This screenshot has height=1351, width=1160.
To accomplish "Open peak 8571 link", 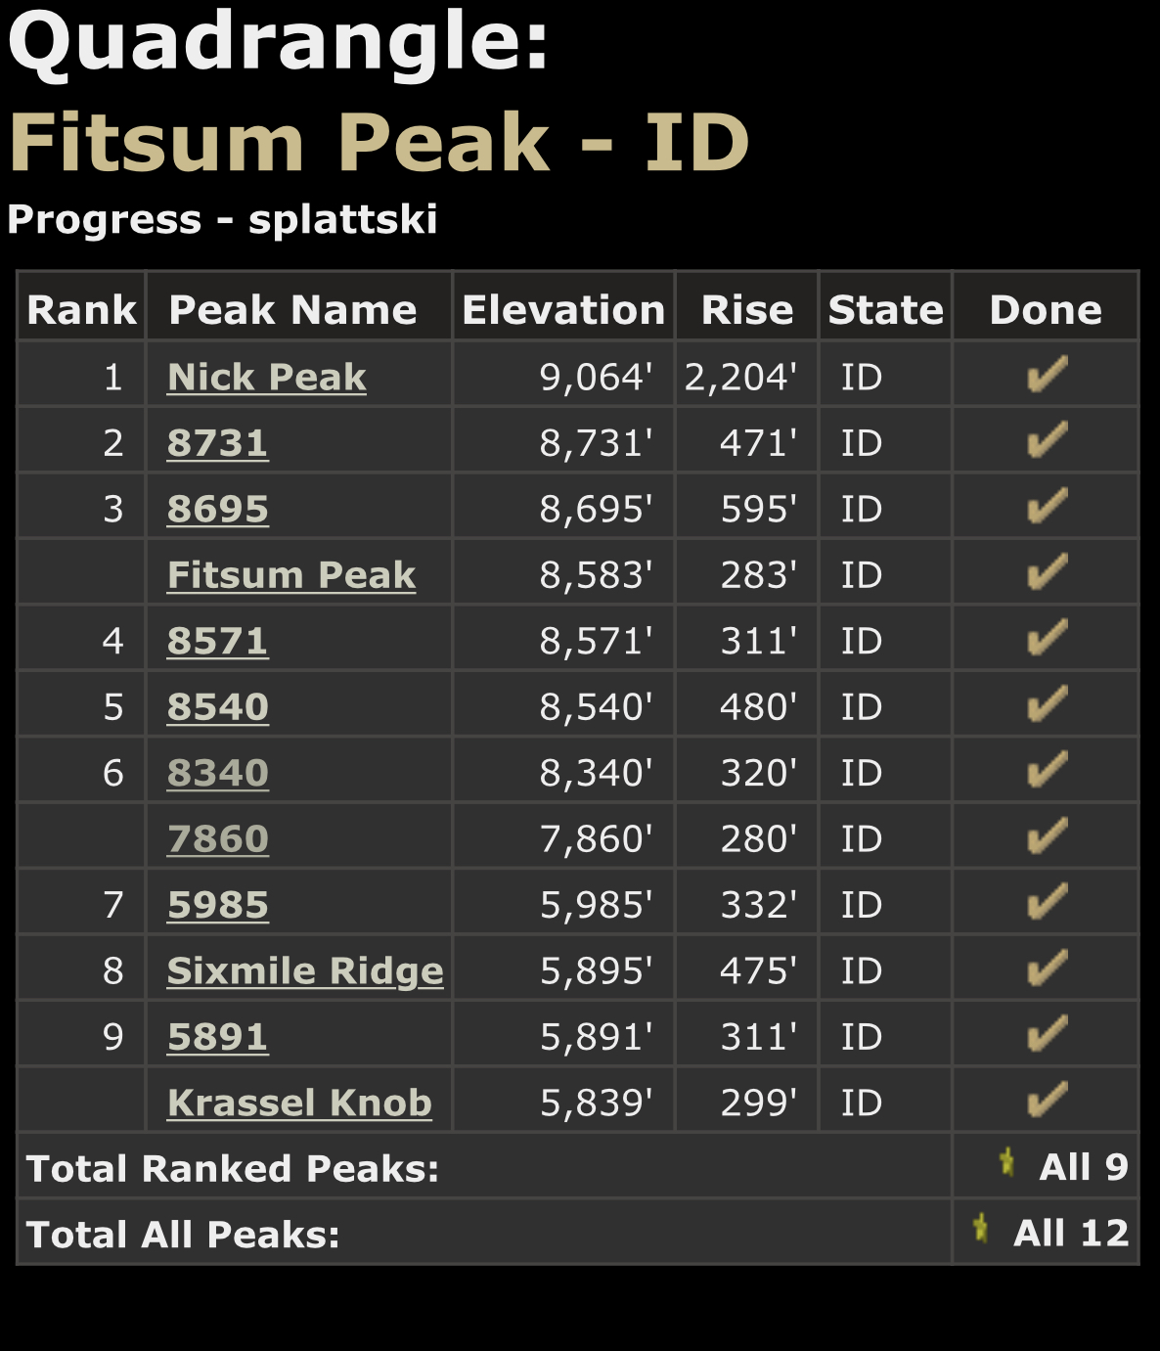I will [x=217, y=641].
